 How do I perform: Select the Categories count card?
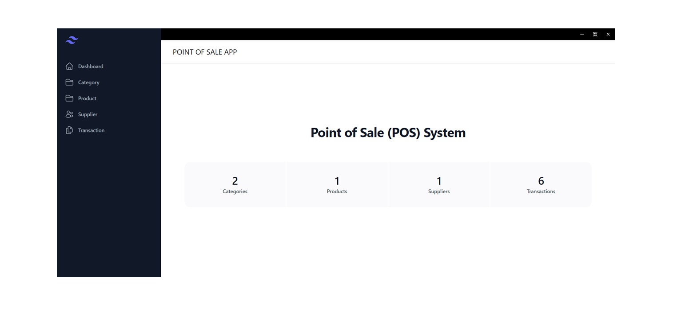click(x=235, y=184)
